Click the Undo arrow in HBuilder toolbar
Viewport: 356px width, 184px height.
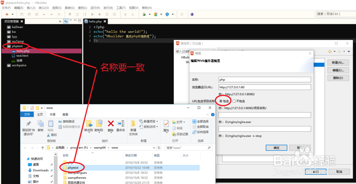[44, 14]
